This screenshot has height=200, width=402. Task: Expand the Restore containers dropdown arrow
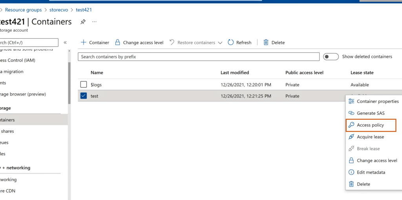[220, 43]
